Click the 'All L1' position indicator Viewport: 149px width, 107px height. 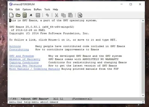[58, 99]
